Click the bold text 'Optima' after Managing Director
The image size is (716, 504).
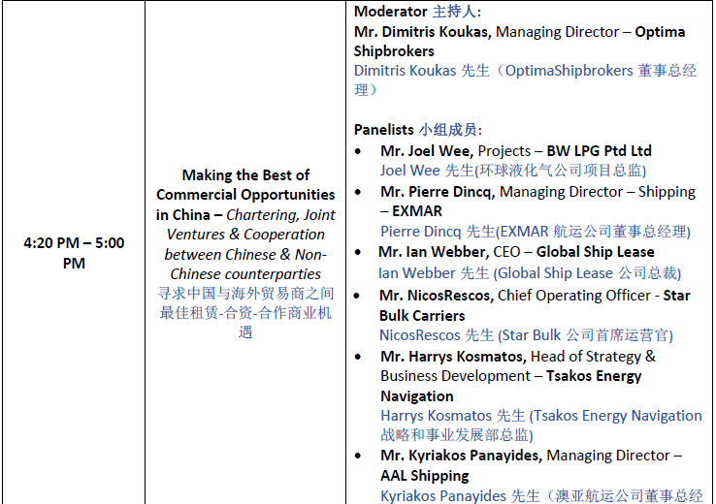(661, 32)
